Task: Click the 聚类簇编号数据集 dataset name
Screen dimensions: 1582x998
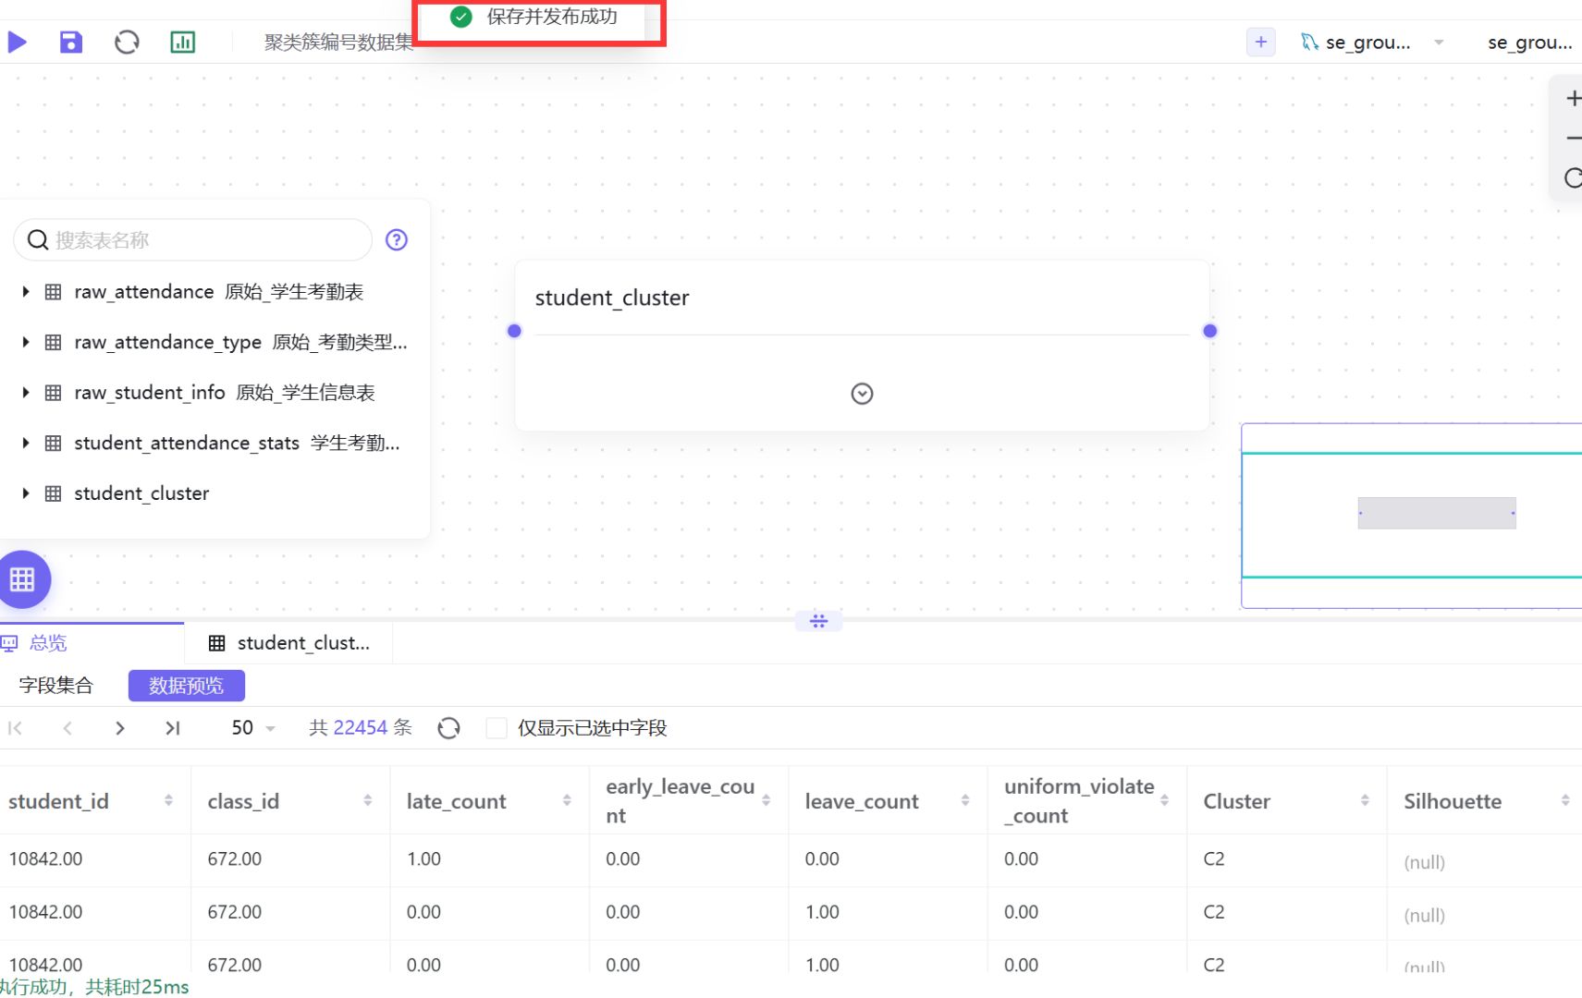Action: [x=339, y=43]
